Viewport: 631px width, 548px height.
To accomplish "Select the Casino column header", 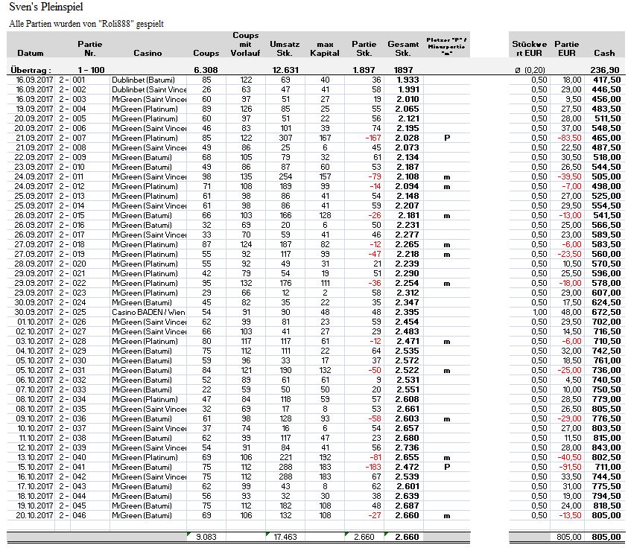I will [x=148, y=54].
